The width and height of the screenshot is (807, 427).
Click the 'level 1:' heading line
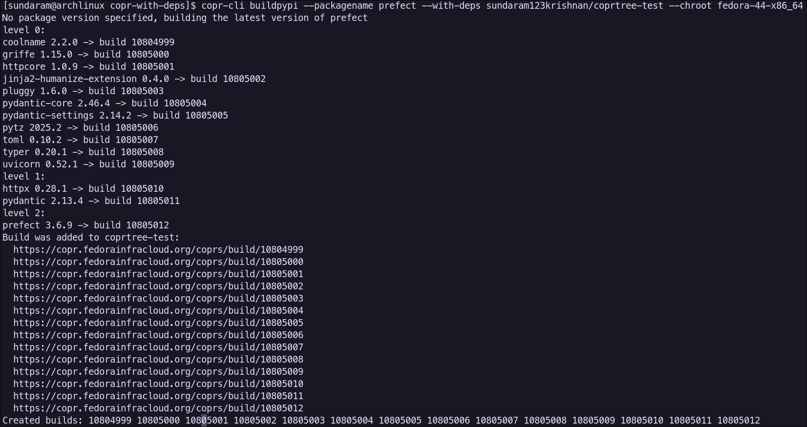(x=24, y=176)
